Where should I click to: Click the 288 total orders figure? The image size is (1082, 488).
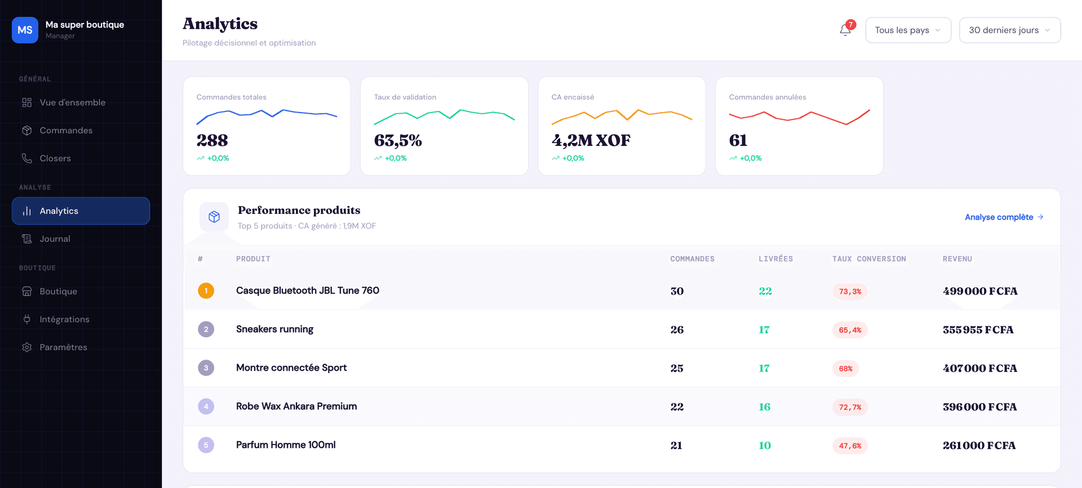click(212, 140)
